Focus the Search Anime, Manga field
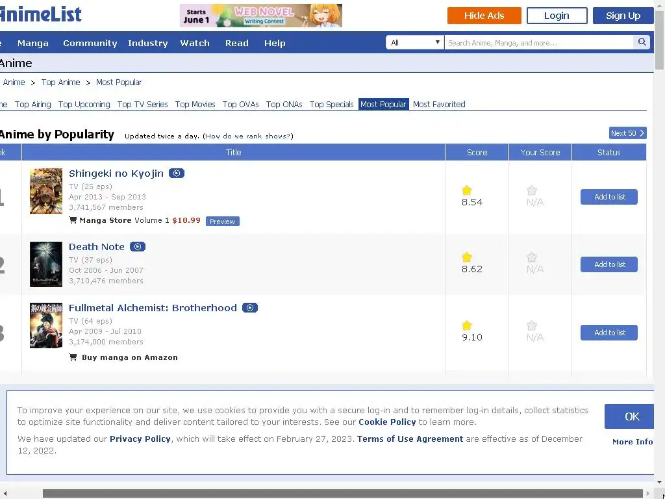 pos(538,42)
